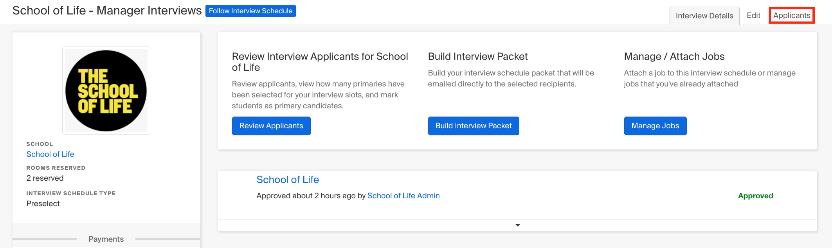Click the Build Interview Packet button
Image resolution: width=832 pixels, height=248 pixels.
pyautogui.click(x=474, y=126)
